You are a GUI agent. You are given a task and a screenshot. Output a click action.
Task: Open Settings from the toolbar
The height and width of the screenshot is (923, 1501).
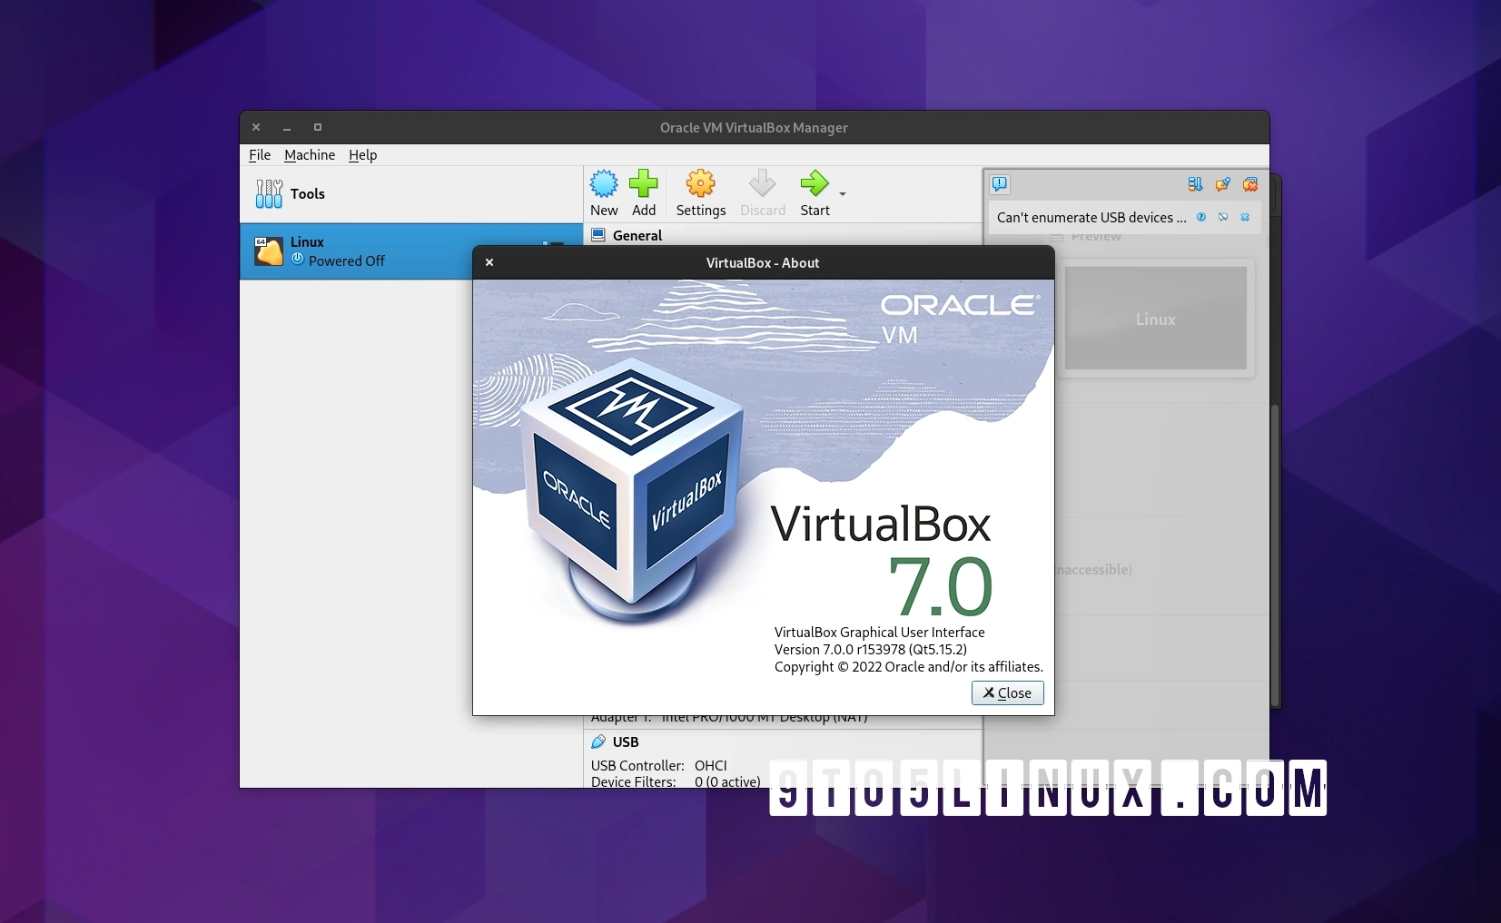(x=700, y=186)
